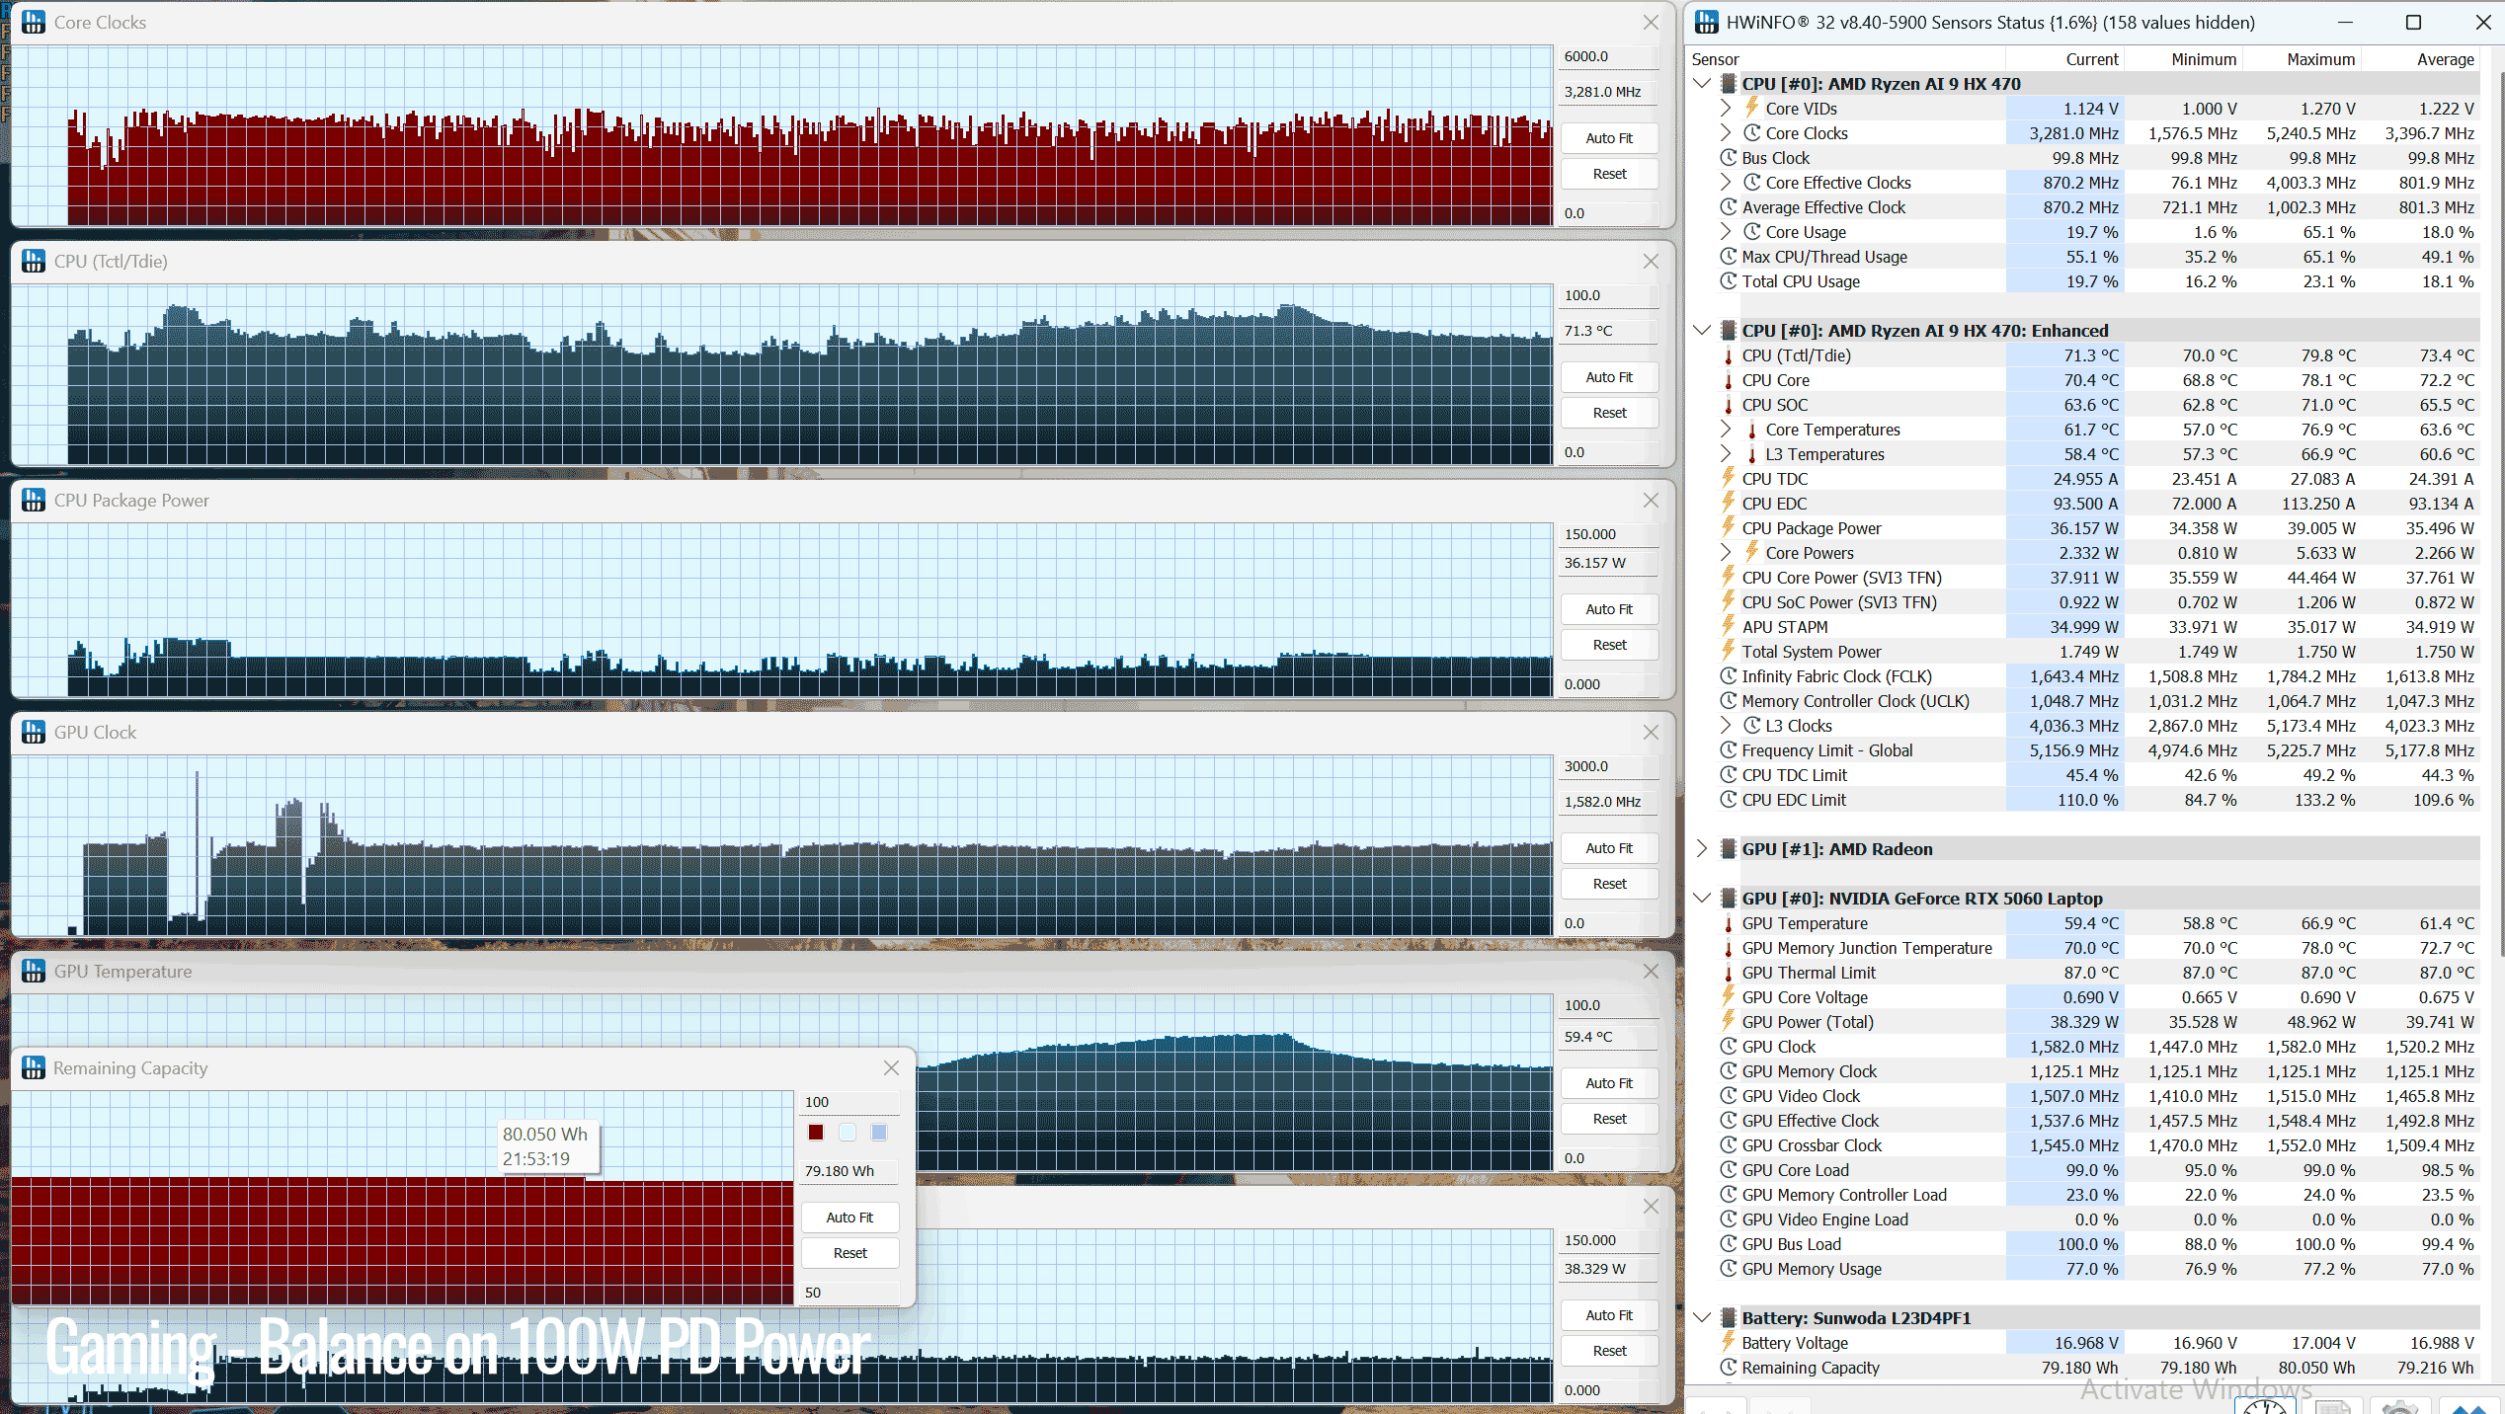Click the light blue-purple swatch in Remaining Capacity
This screenshot has width=2505, height=1414.
coord(879,1133)
